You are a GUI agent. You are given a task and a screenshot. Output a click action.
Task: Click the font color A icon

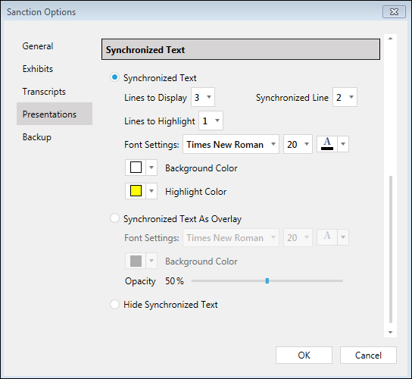(x=327, y=144)
